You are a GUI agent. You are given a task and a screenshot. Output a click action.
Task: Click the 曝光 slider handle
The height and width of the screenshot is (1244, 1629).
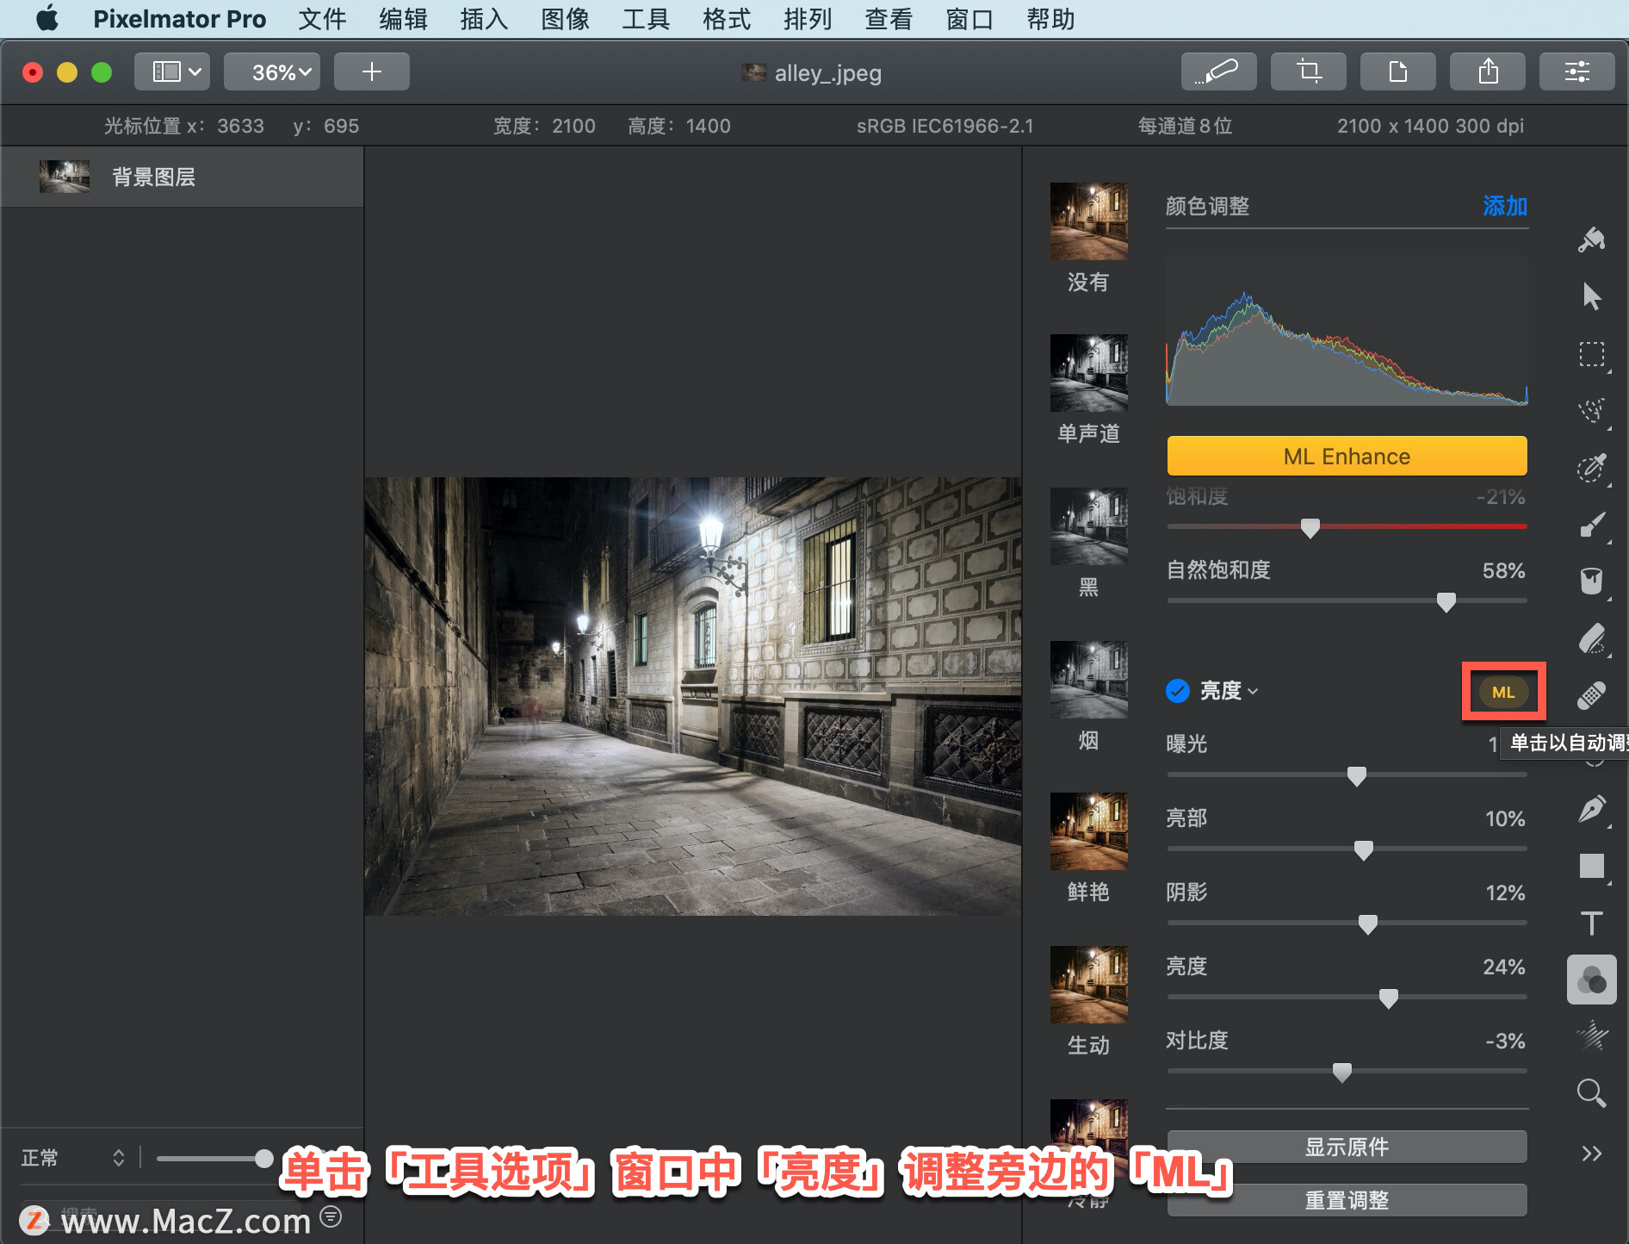point(1357,776)
